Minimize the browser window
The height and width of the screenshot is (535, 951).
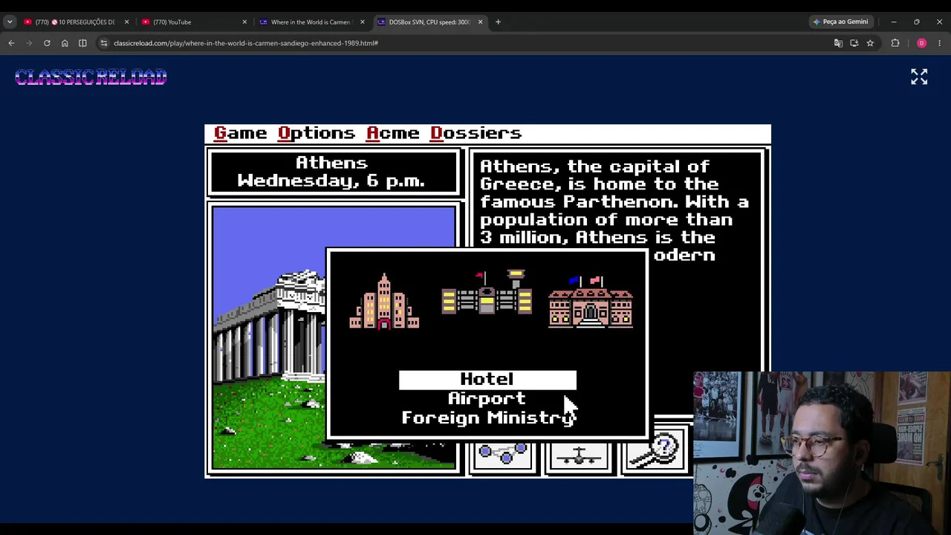pyautogui.click(x=894, y=22)
